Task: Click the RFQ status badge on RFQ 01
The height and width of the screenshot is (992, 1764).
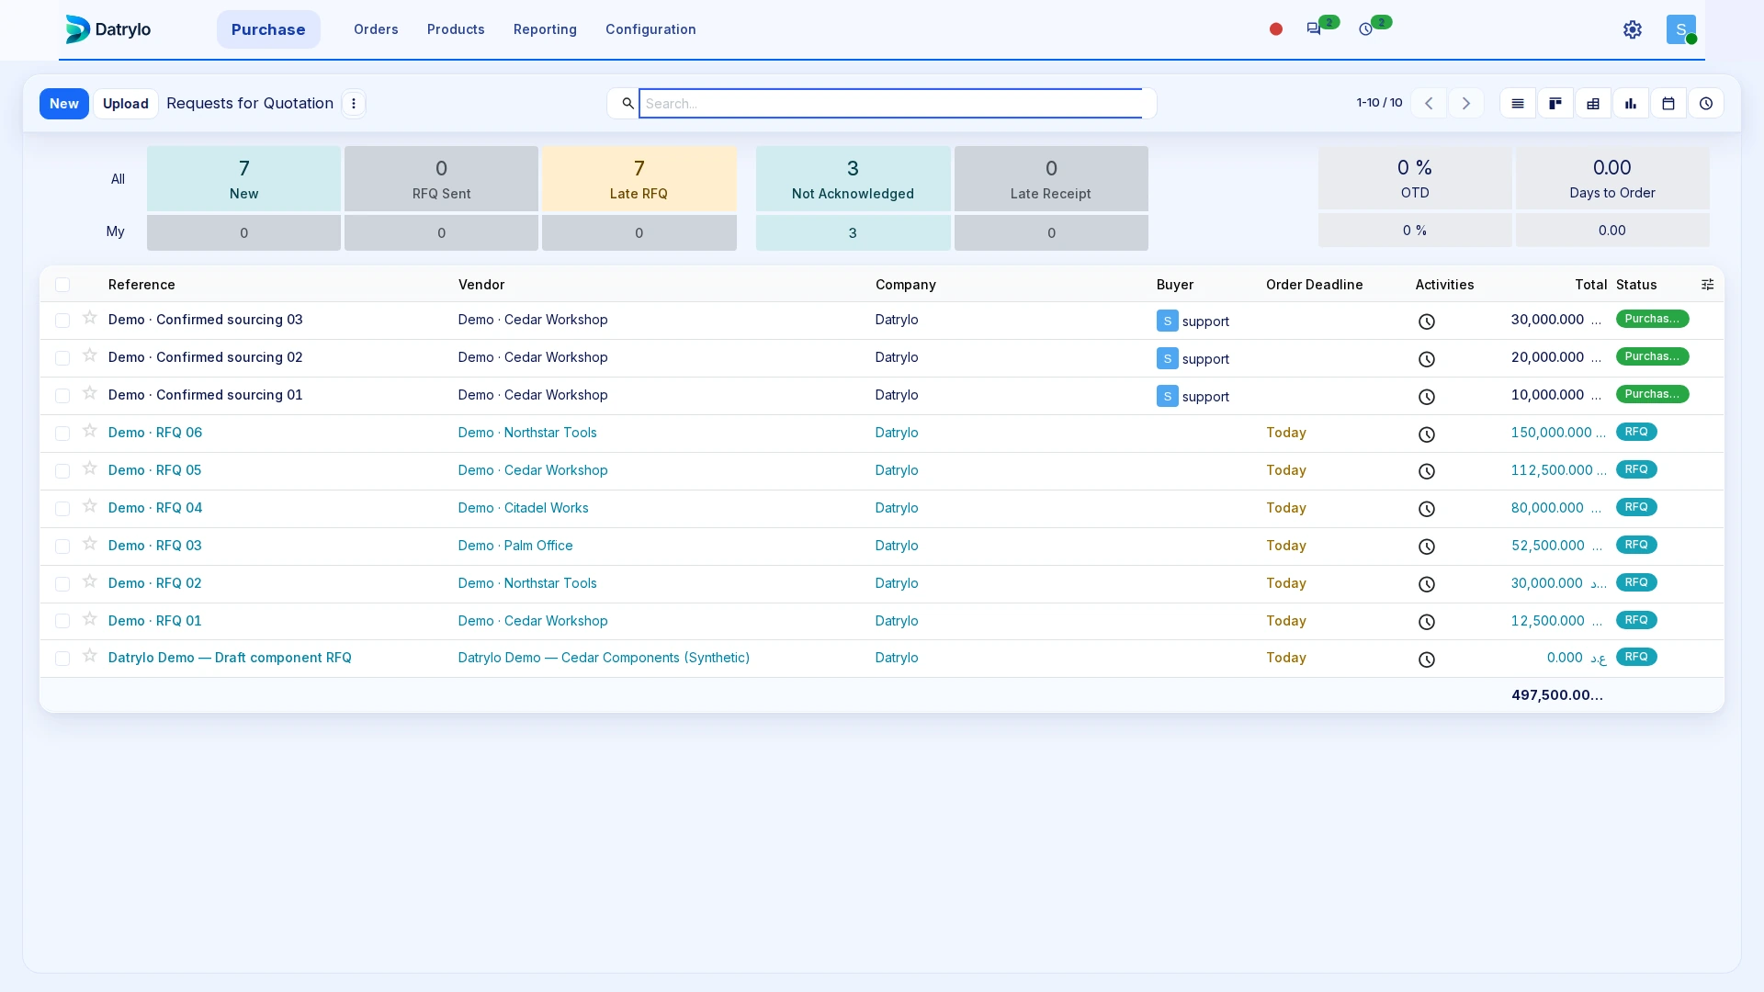Action: [1636, 620]
